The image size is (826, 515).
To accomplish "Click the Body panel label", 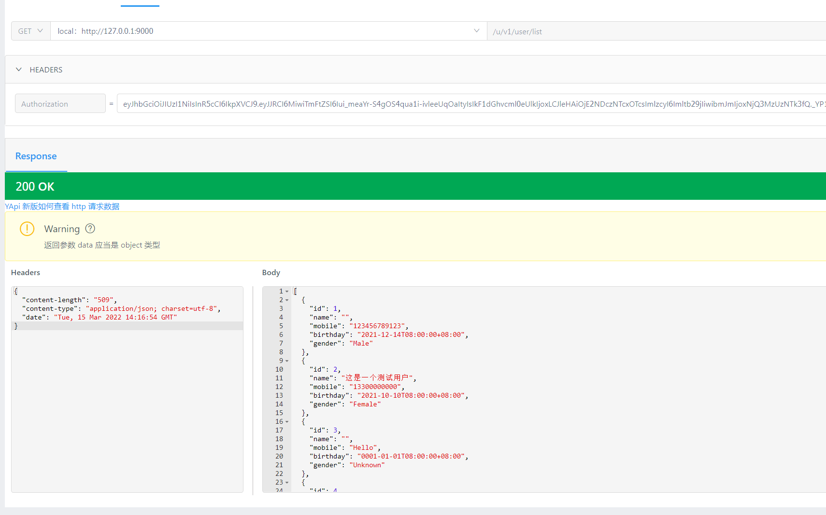I will (x=271, y=273).
